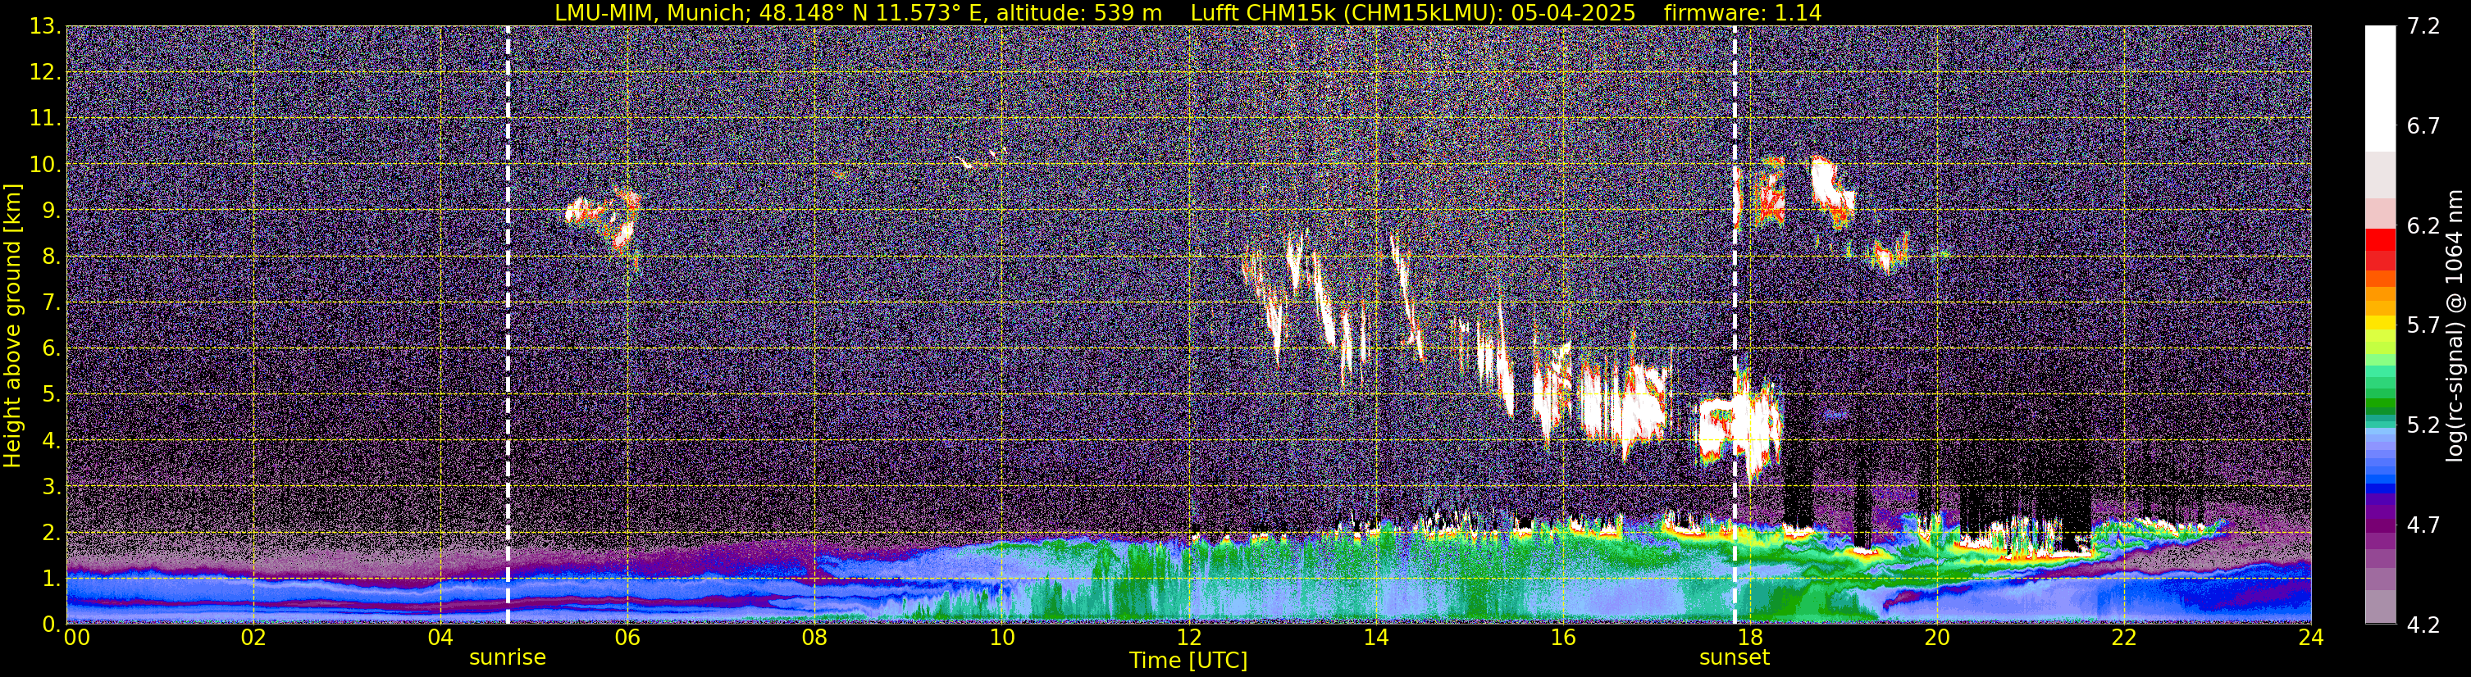Click the '7.' tick on the height axis

coord(52,303)
